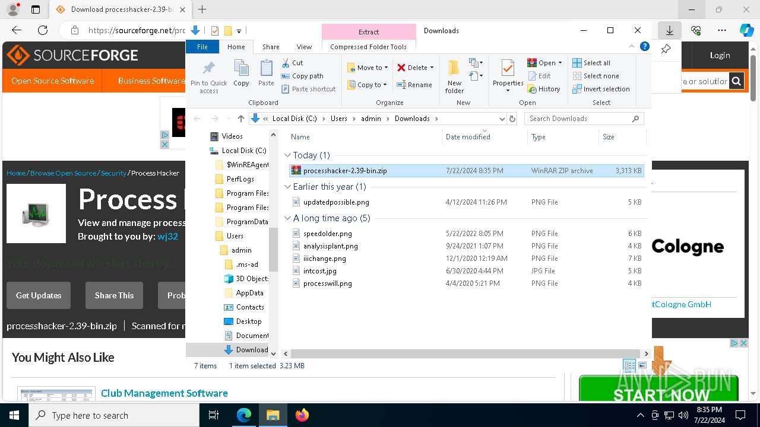Go up one folder level arrow

point(240,119)
